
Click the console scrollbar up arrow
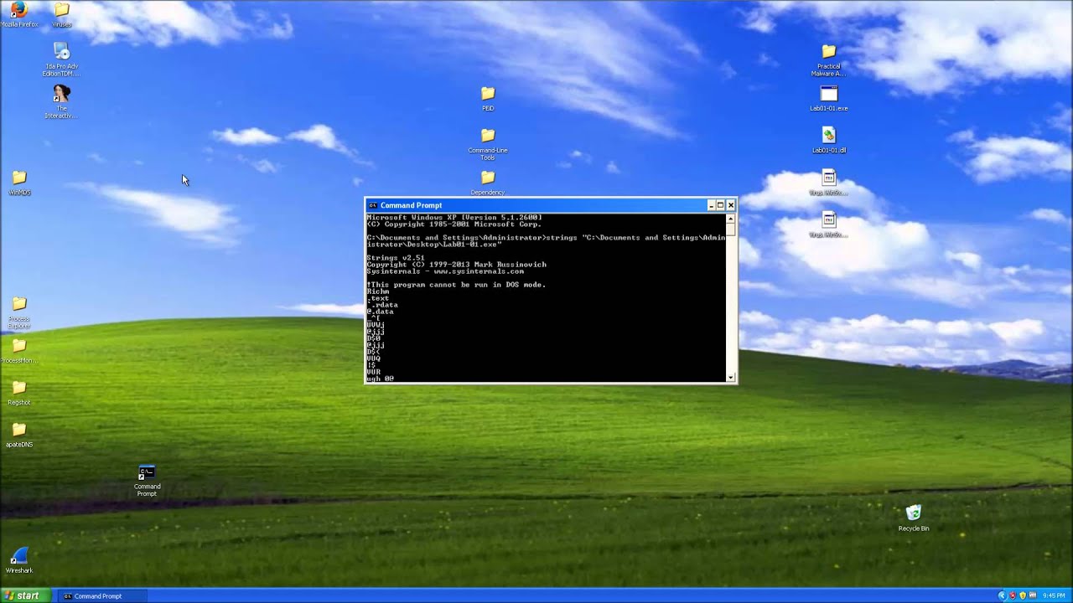pyautogui.click(x=731, y=219)
